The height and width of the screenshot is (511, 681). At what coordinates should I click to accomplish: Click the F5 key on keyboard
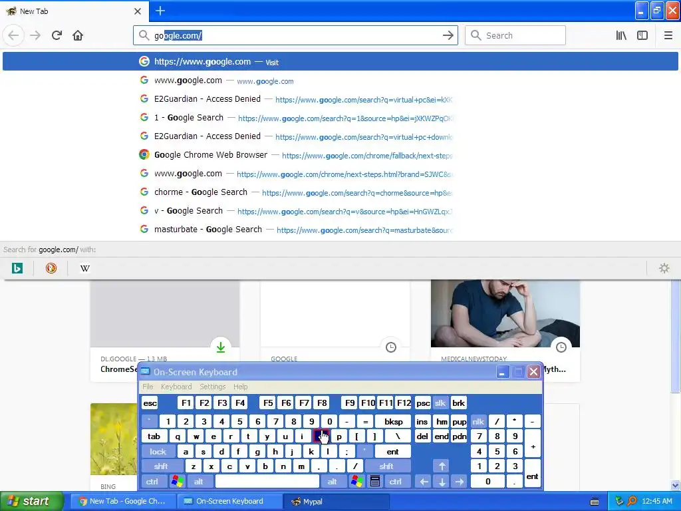(268, 403)
